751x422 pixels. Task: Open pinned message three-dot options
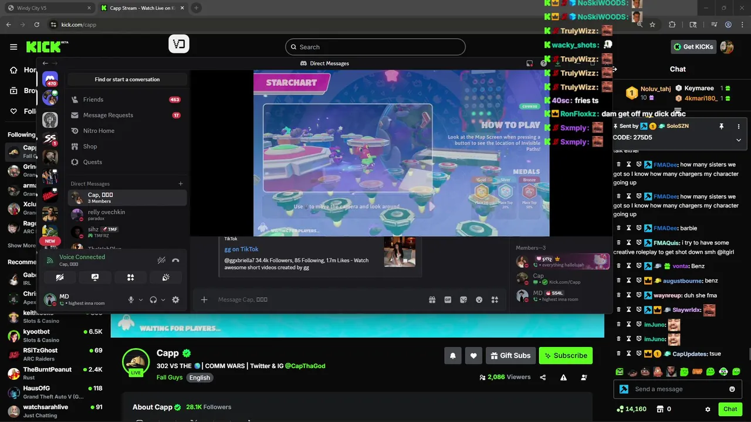739,126
